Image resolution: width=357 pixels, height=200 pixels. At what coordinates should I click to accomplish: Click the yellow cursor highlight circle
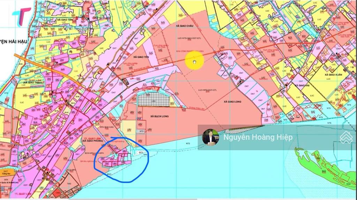194,62
